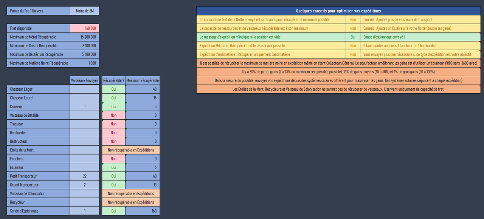The width and height of the screenshot is (484, 219).
Task: Select the Chasseur Léger maximum value 40
Action: pyautogui.click(x=143, y=89)
